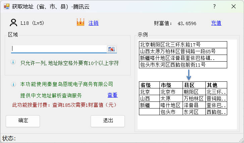Open the range selector icon beside input
Image resolution: width=244 pixels, height=143 pixels.
click(x=111, y=49)
